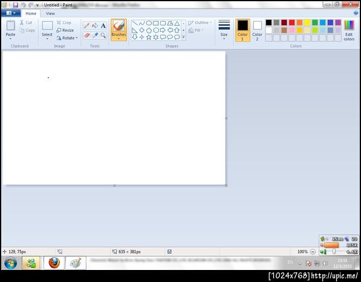Activate Color 2 background selector
361x282 pixels.
point(257,30)
